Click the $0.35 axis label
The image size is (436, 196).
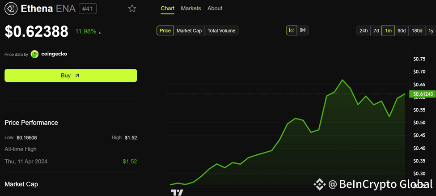pos(419,161)
